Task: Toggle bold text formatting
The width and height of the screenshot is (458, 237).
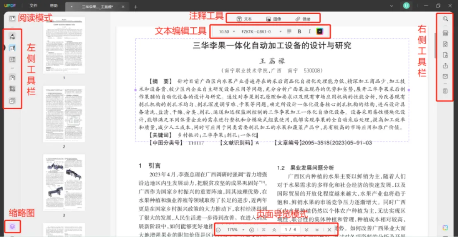Action: (299, 31)
